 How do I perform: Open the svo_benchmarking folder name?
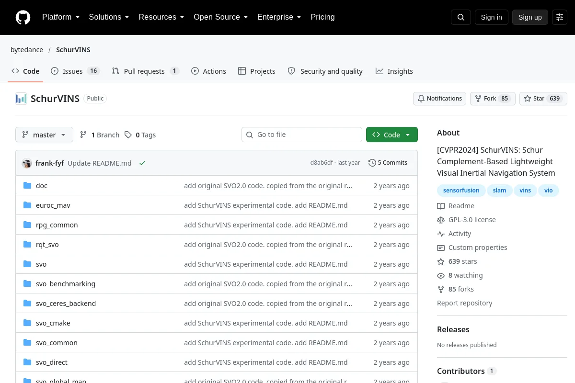66,284
